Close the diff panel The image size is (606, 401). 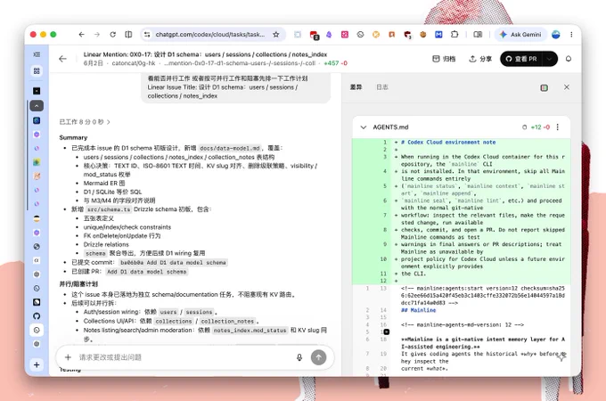(567, 87)
